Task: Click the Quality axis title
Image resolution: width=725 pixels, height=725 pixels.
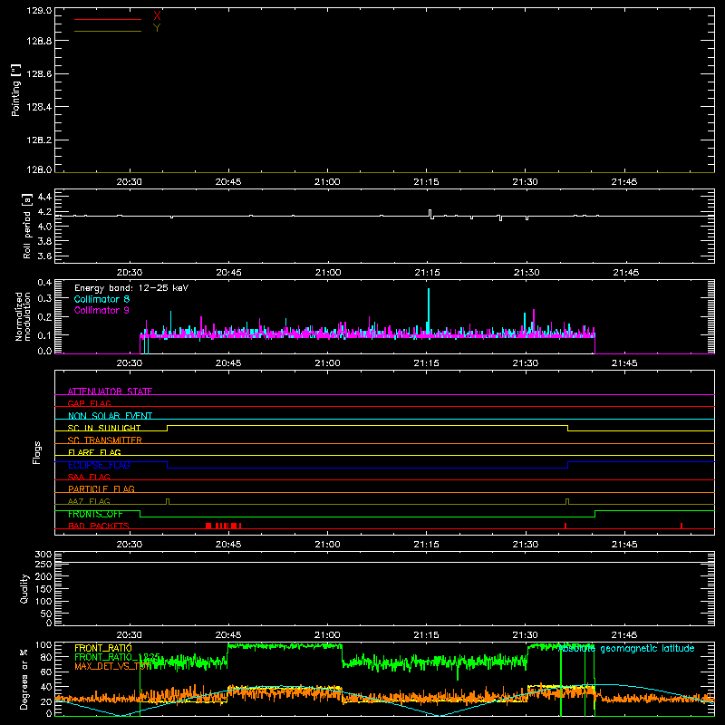Action: click(x=24, y=588)
